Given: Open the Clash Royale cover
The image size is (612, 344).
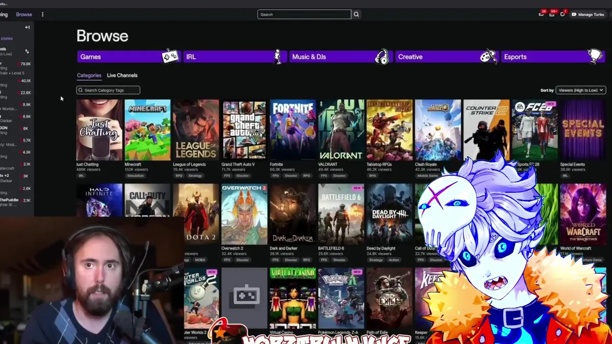Looking at the screenshot, I should click(438, 130).
